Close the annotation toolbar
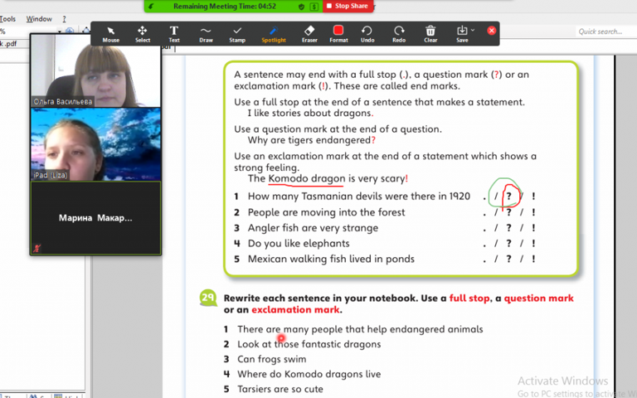 tap(492, 31)
